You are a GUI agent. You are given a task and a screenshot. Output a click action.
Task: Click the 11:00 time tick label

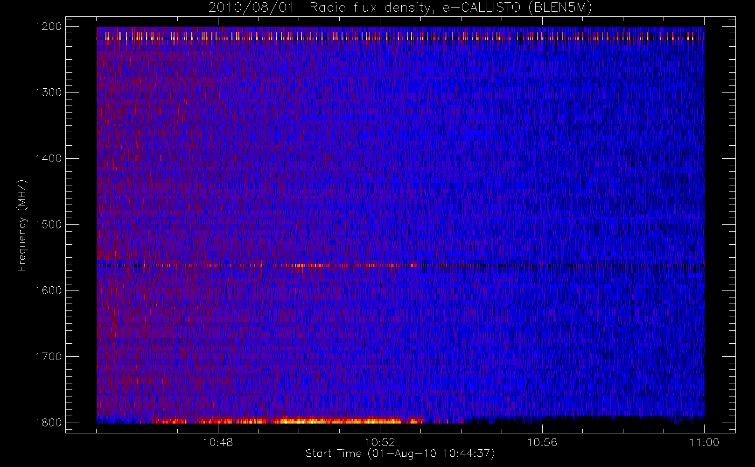pyautogui.click(x=704, y=442)
